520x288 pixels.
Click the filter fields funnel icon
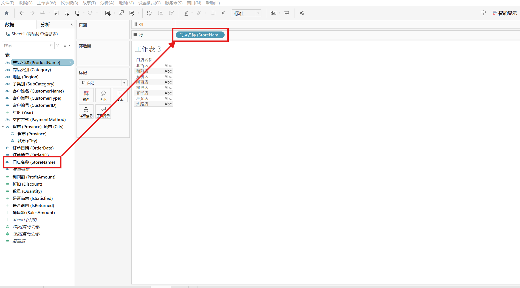point(58,45)
